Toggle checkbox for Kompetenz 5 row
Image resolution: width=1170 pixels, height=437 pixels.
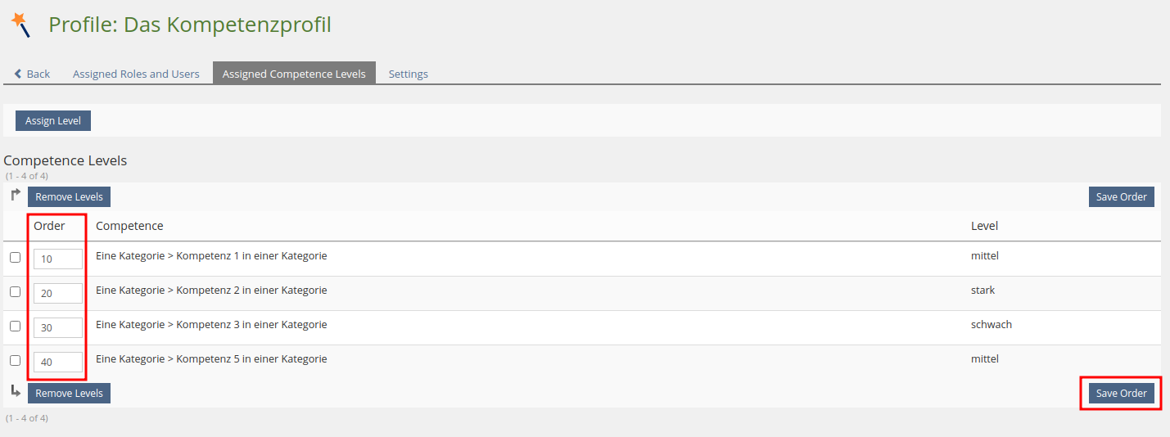[15, 361]
